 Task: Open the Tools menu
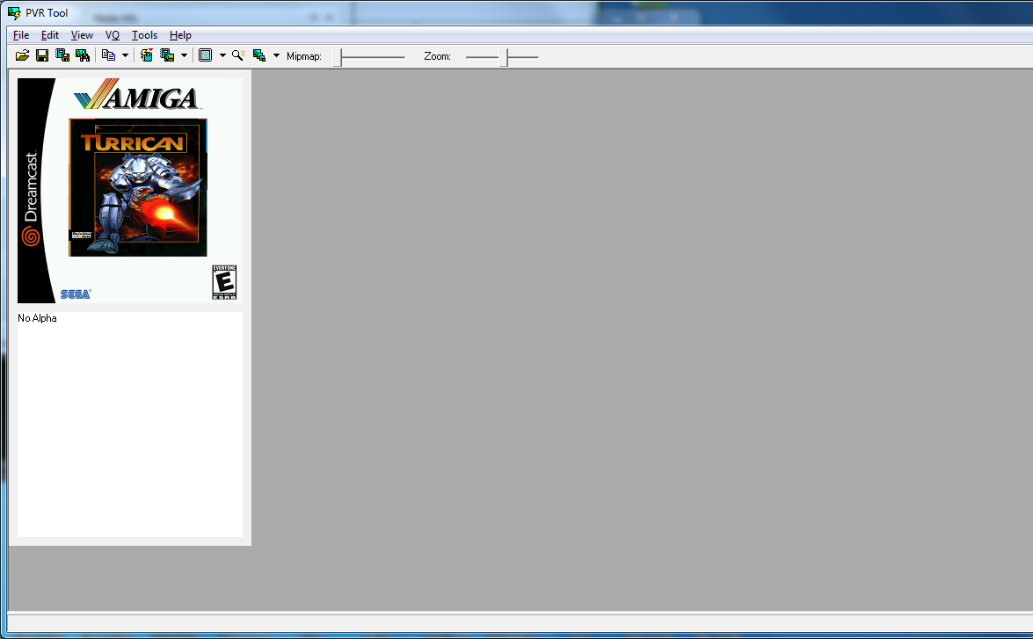click(x=144, y=35)
